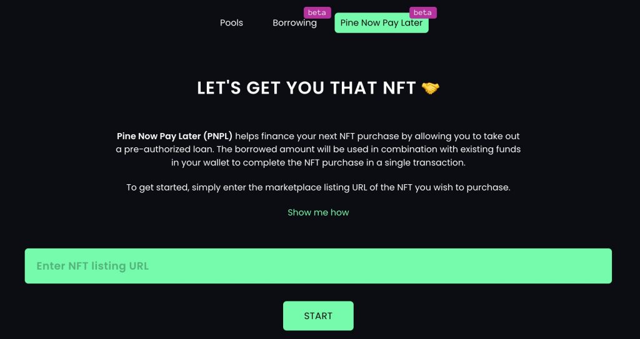
Task: Click the word NFT in the main heading
Action: [399, 88]
